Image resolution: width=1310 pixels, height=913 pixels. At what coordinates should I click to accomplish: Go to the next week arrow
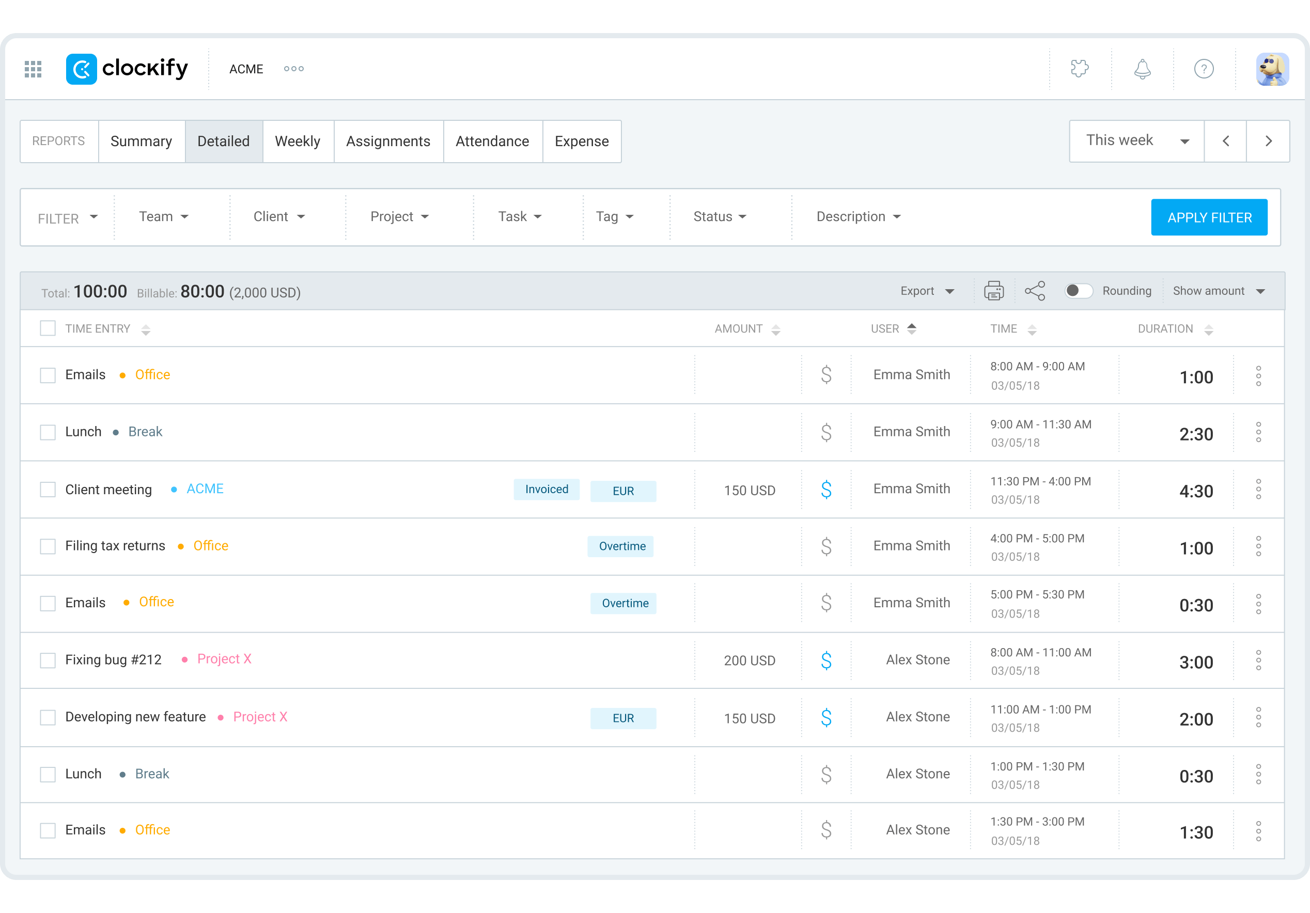click(1268, 141)
